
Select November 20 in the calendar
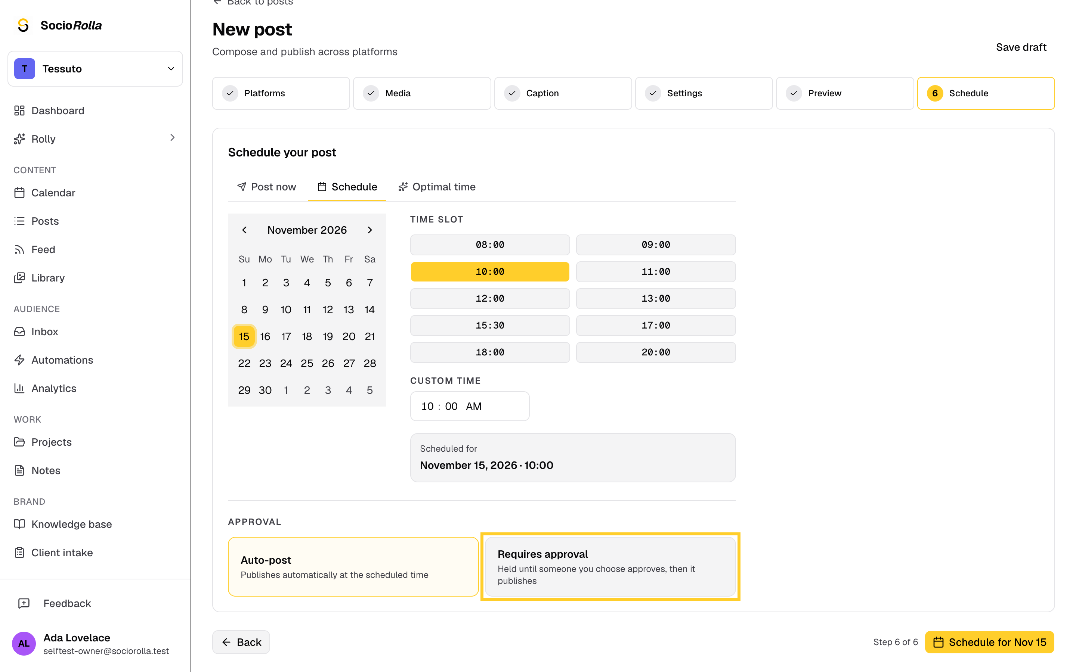[349, 337]
